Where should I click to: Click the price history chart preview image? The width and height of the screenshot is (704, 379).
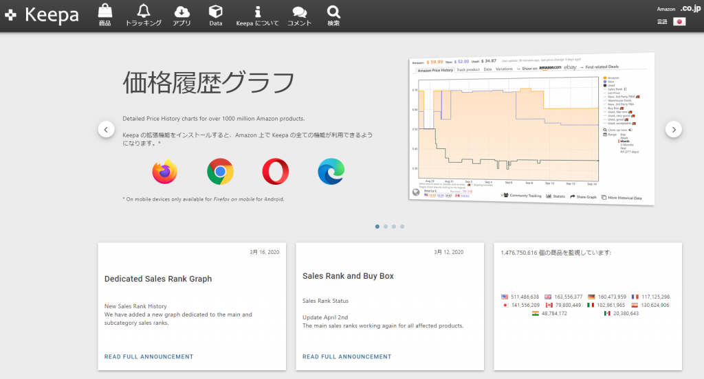(529, 130)
